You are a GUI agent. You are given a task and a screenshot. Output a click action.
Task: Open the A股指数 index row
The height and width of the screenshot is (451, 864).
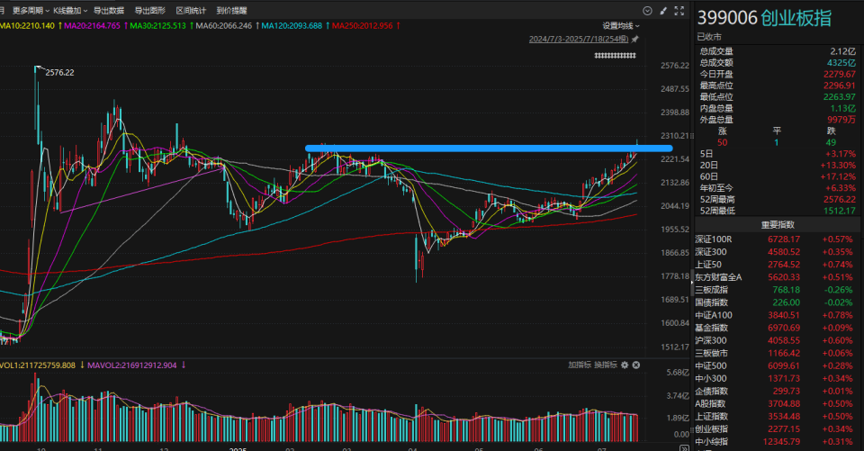pos(774,404)
